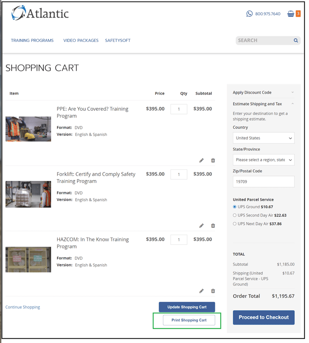
Task: Edit the Forklift training program item
Action: tap(202, 226)
